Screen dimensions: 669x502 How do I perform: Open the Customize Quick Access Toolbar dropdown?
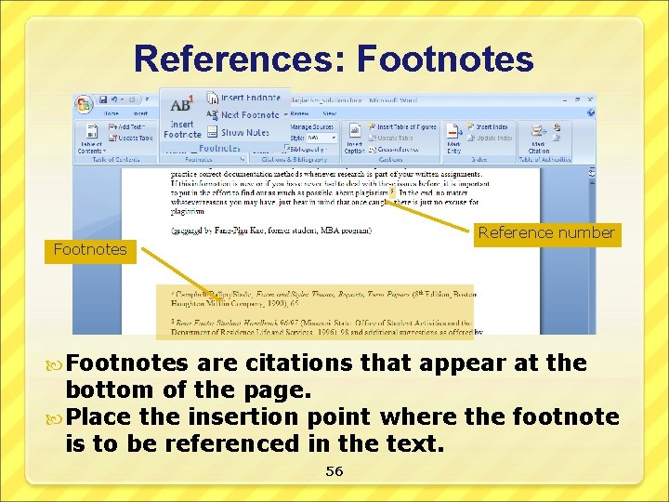coord(147,99)
